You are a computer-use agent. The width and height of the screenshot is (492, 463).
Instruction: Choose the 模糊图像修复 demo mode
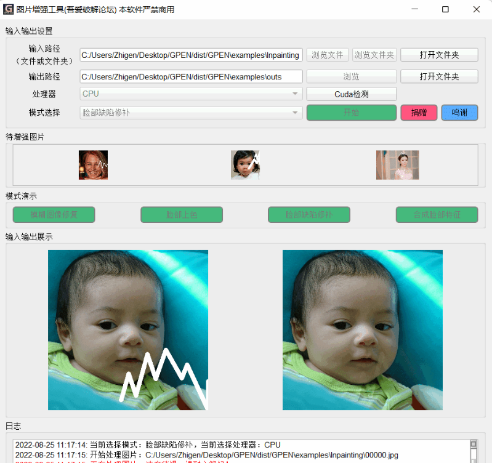click(x=54, y=215)
